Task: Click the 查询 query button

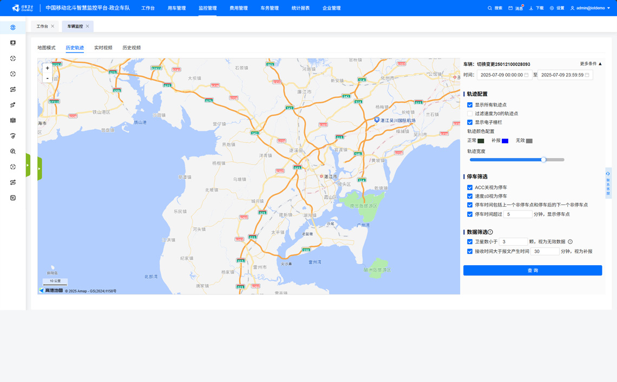Action: 533,271
